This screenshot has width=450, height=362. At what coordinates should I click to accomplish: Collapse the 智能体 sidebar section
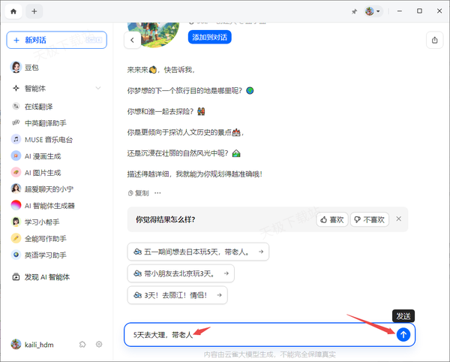coord(98,88)
